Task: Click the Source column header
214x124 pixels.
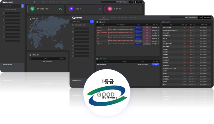Action: click(x=106, y=62)
